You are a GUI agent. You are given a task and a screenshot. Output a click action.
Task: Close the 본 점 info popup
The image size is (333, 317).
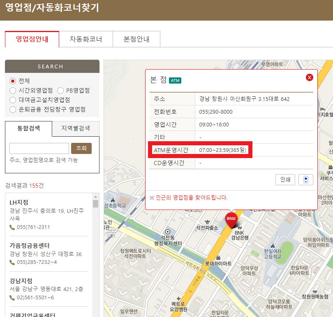tap(310, 77)
